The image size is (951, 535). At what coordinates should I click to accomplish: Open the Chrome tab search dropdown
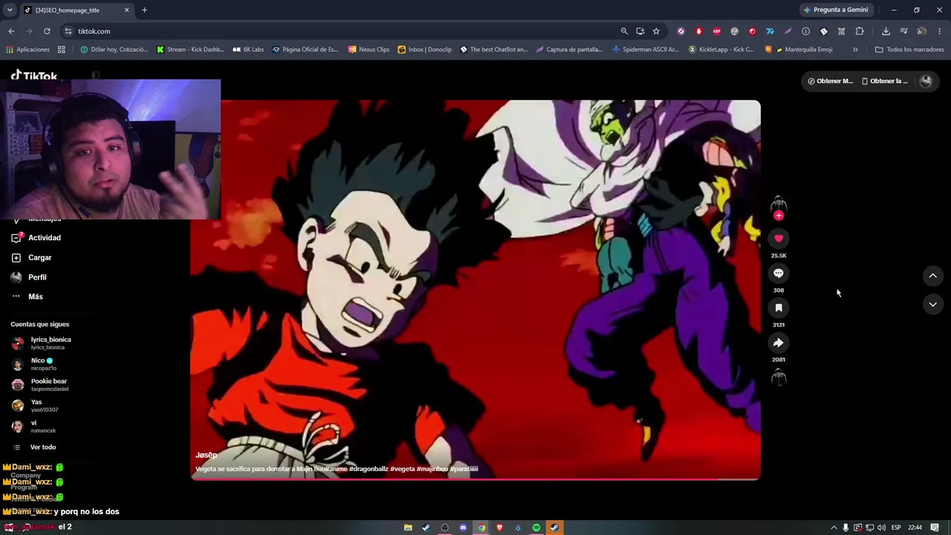click(x=10, y=10)
